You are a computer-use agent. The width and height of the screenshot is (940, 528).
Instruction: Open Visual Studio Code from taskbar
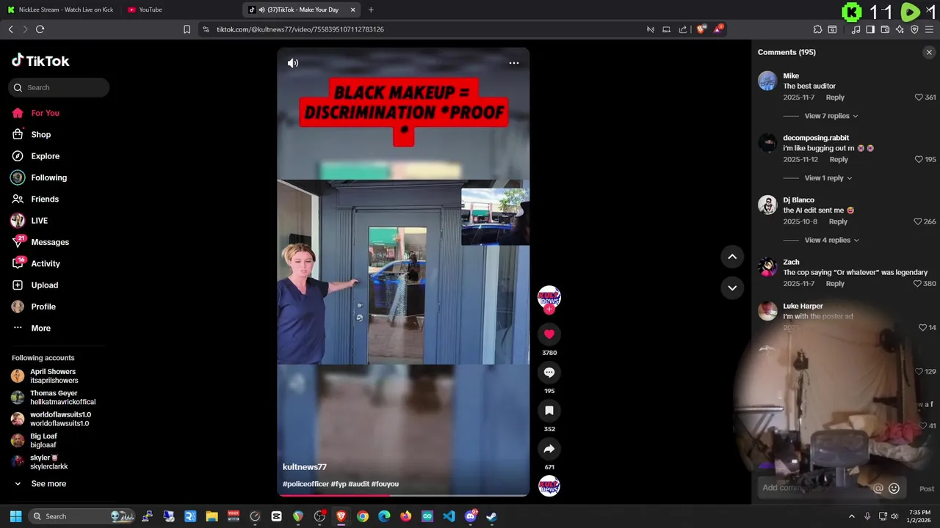(449, 516)
